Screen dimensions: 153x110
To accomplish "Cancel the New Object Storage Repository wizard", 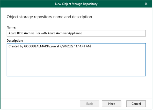I will click(136, 104).
